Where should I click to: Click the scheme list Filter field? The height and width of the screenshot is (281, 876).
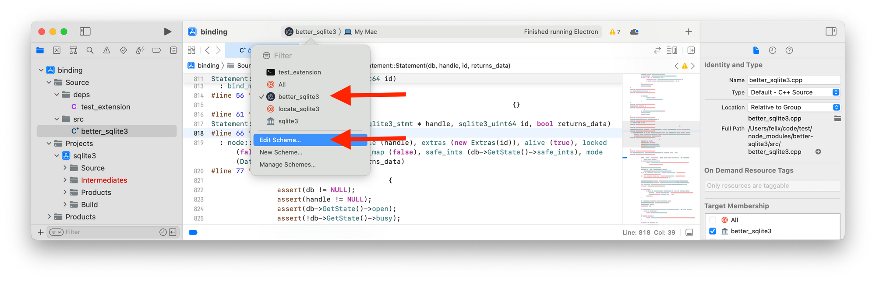click(x=310, y=56)
